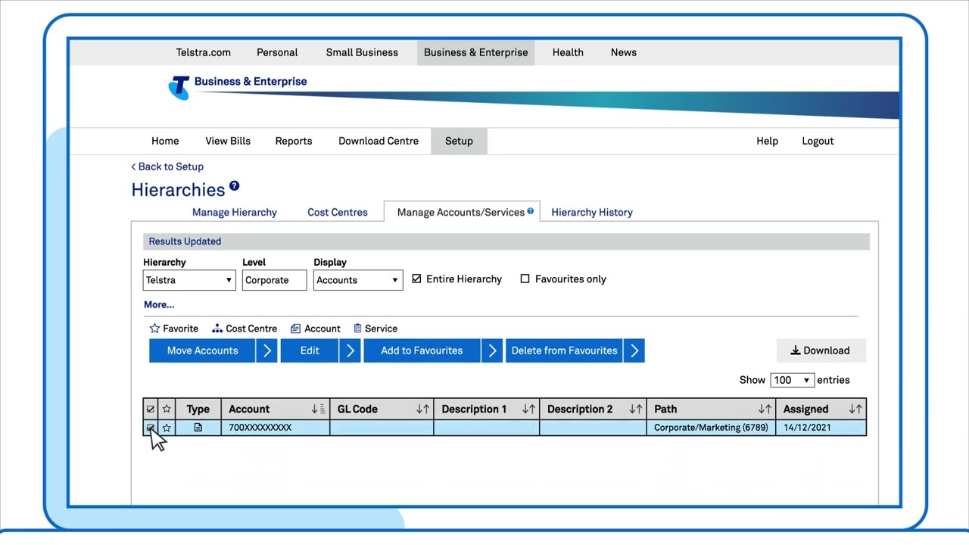
Task: Click the Manage Accounts/Services help icon
Action: pos(531,211)
